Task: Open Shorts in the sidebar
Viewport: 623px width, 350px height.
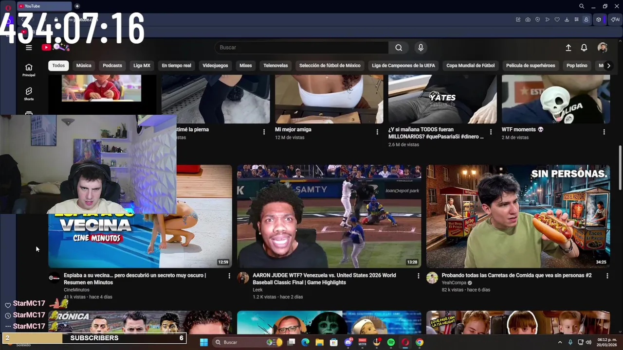Action: coord(29,94)
